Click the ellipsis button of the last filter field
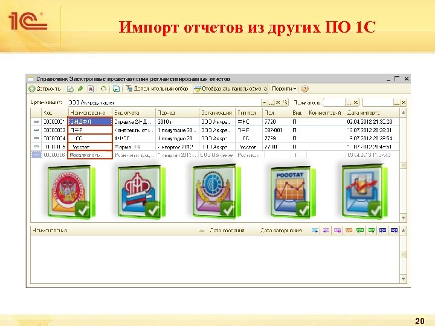Viewport: 435px width, 326px height. tap(397, 103)
